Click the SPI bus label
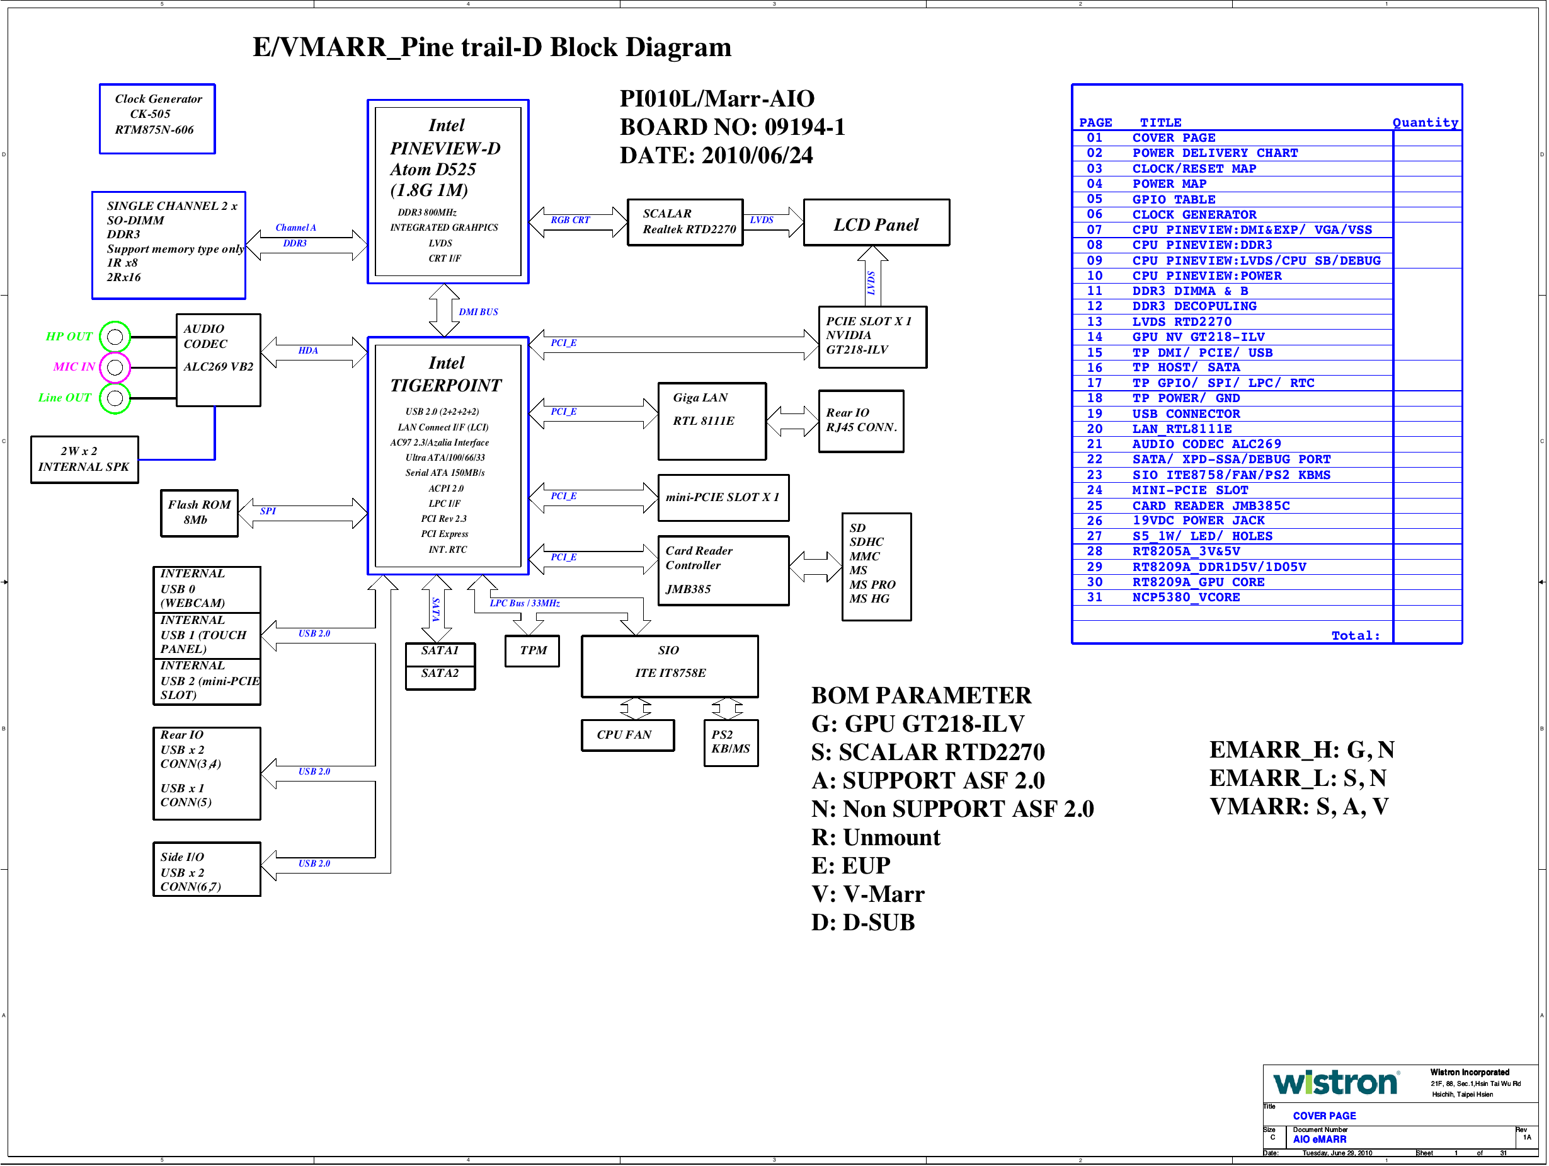This screenshot has width=1549, height=1166. point(268,512)
